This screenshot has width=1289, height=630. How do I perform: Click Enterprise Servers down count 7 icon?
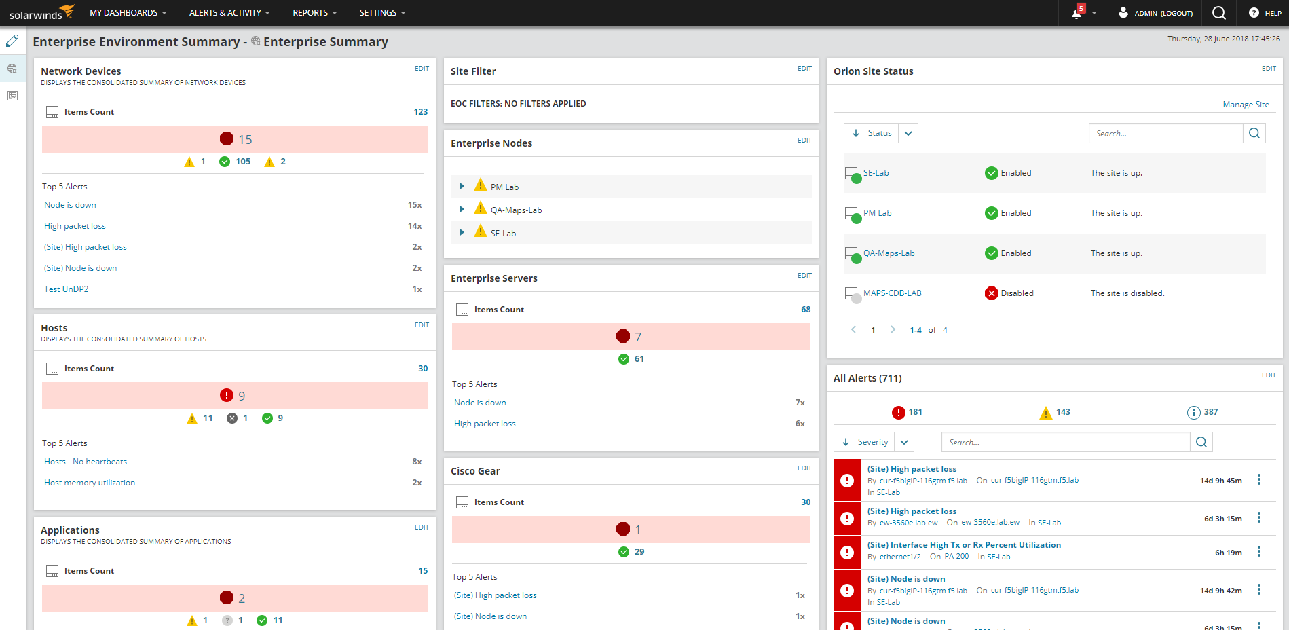pos(623,336)
